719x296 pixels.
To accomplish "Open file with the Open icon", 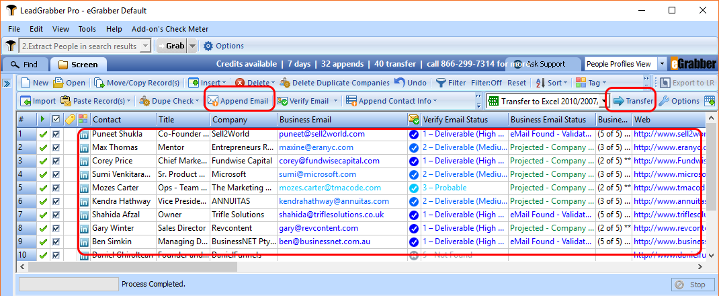I will (x=69, y=83).
